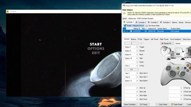
Task: Click the D-pad on the controller image
Action: [x=173, y=73]
